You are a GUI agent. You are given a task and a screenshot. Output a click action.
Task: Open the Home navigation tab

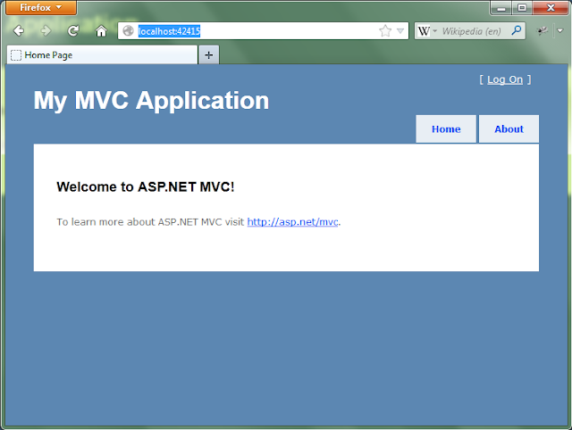pos(446,128)
